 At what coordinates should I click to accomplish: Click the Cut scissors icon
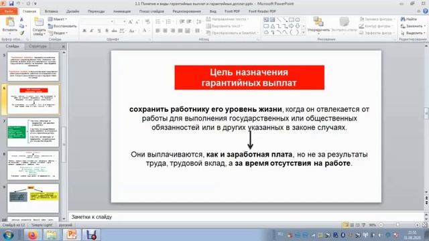tap(21, 19)
